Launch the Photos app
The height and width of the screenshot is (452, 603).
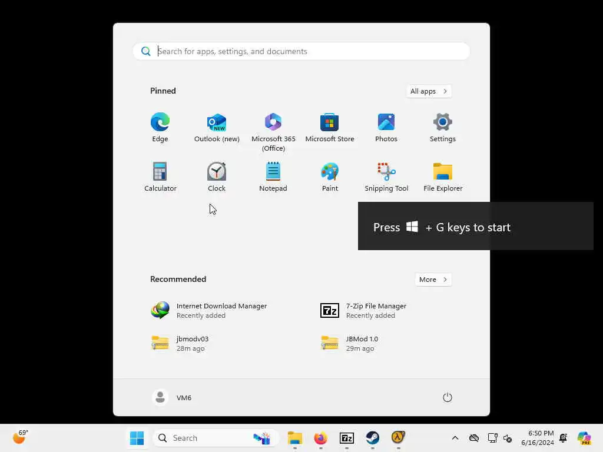click(386, 128)
